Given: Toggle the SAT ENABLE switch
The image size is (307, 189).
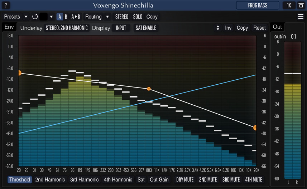Looking at the screenshot, I should tap(146, 28).
